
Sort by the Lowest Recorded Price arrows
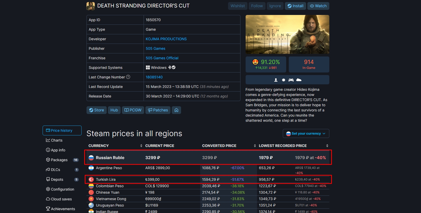coord(327,146)
